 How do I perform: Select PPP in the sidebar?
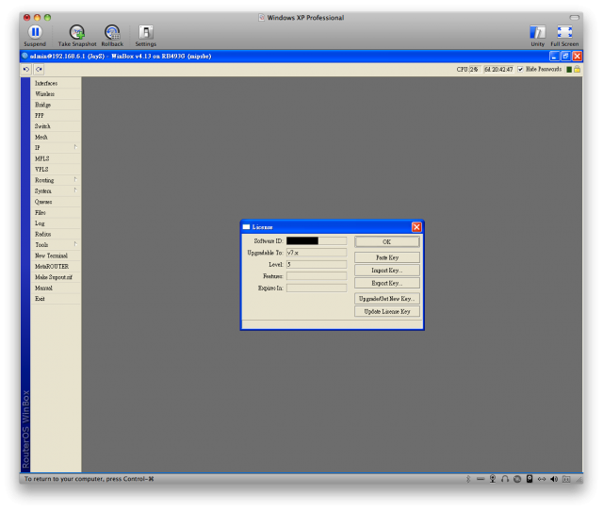click(56, 115)
